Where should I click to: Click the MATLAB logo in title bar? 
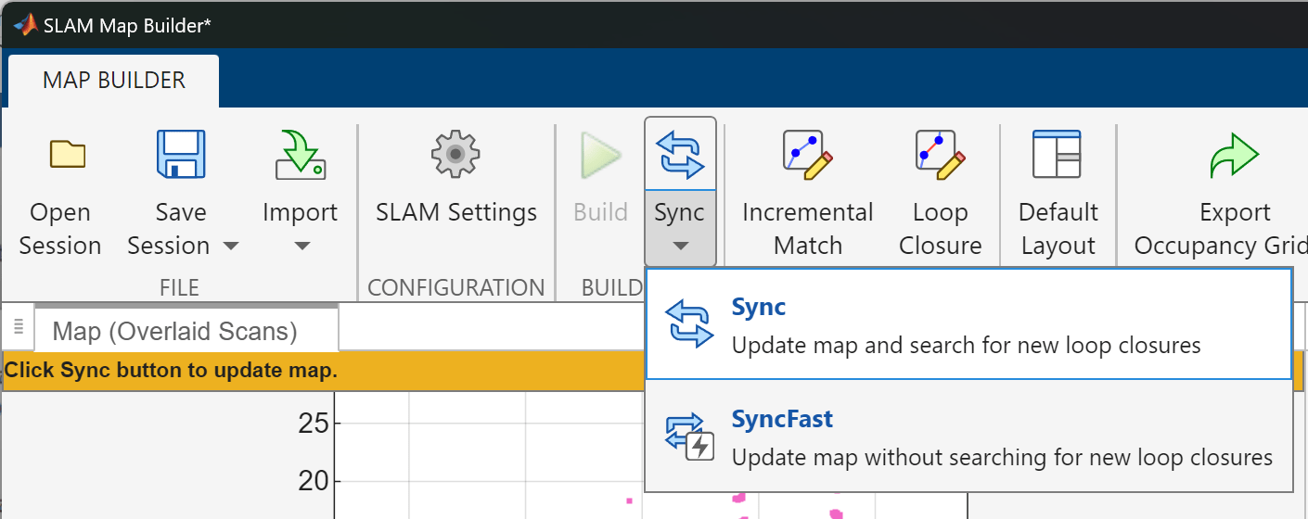pos(25,25)
